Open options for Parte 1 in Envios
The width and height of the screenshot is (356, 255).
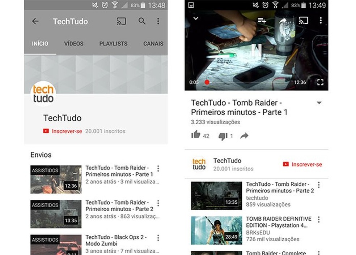click(158, 168)
